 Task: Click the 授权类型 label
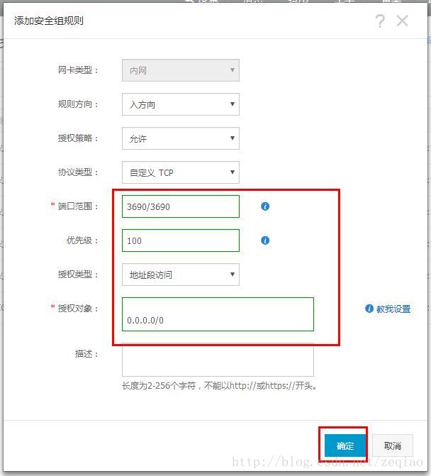(x=78, y=275)
